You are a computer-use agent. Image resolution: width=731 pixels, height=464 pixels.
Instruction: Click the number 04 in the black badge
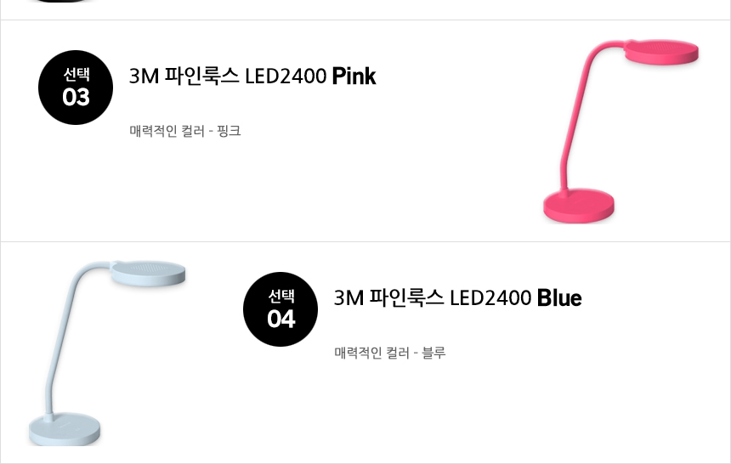coord(280,319)
